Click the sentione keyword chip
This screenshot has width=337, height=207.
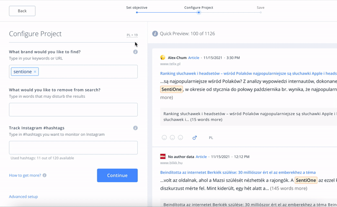(25, 72)
